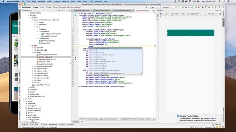Open Project view selector dropdown
The height and width of the screenshot is (132, 236).
click(x=27, y=11)
